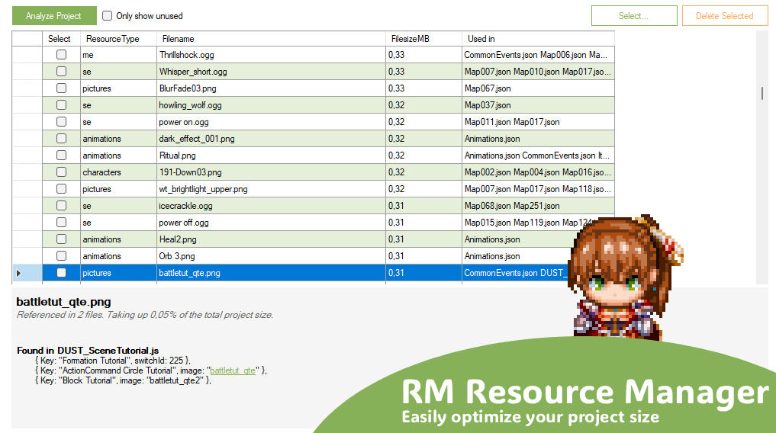Click the characters resource type cell
The width and height of the screenshot is (776, 433).
[118, 172]
